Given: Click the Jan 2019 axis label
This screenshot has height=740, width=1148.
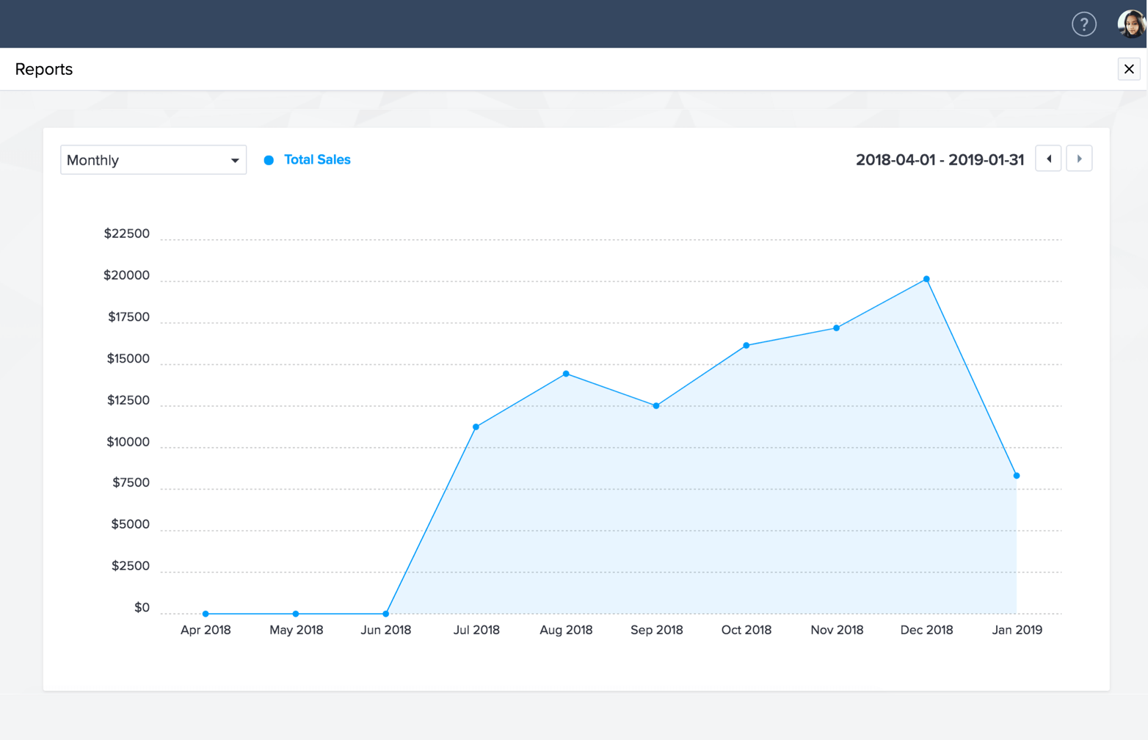Looking at the screenshot, I should (1017, 630).
